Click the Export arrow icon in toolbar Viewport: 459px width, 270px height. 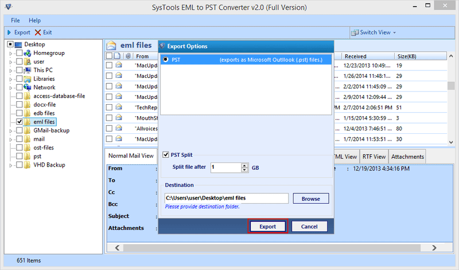[9, 33]
